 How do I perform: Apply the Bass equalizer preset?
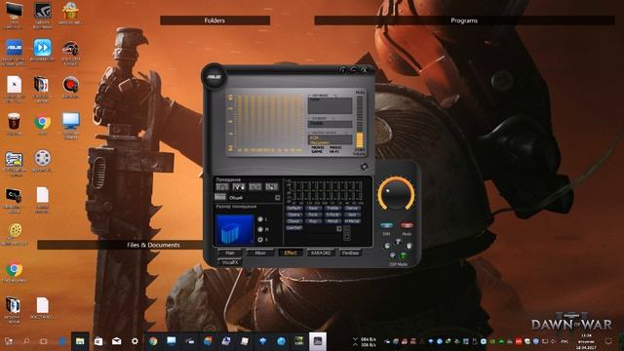pyautogui.click(x=313, y=208)
